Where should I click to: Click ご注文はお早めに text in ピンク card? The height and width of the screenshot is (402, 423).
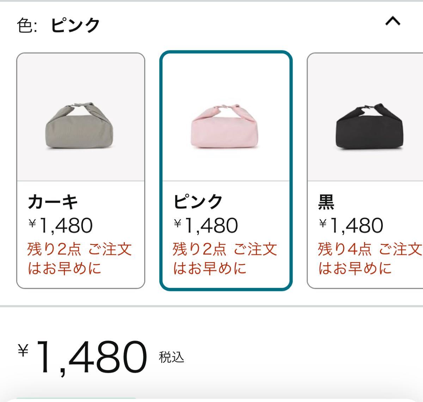pos(210,268)
